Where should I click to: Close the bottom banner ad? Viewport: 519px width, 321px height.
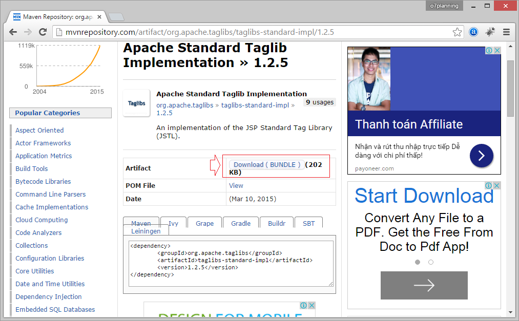coord(312,306)
